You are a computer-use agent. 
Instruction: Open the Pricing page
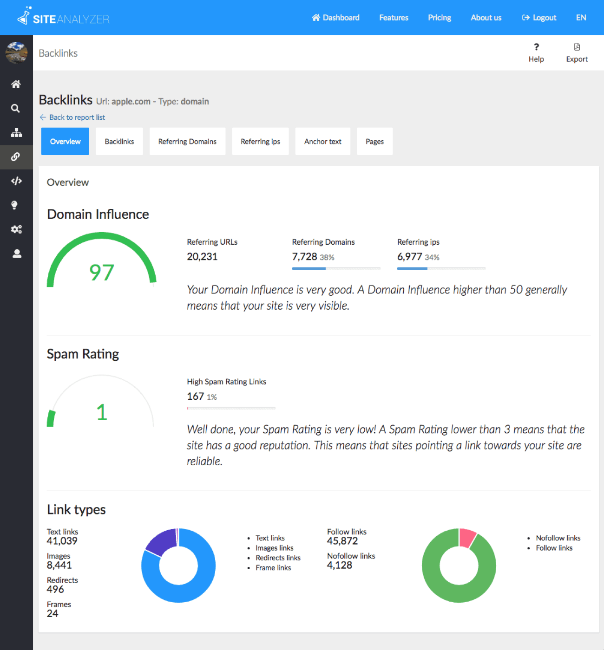click(x=439, y=18)
